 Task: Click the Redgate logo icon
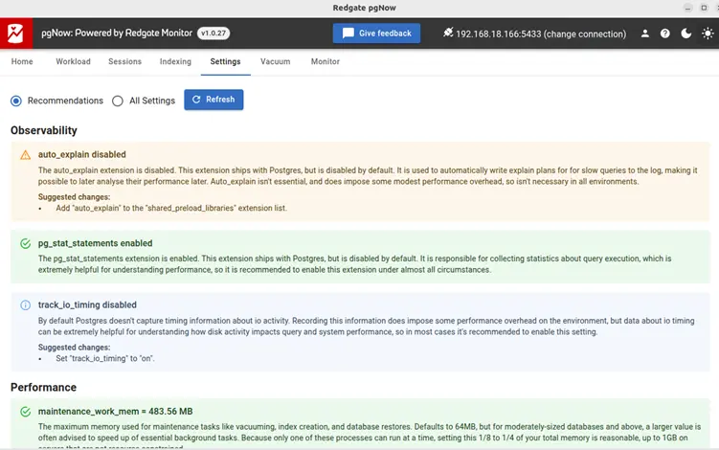(x=16, y=34)
